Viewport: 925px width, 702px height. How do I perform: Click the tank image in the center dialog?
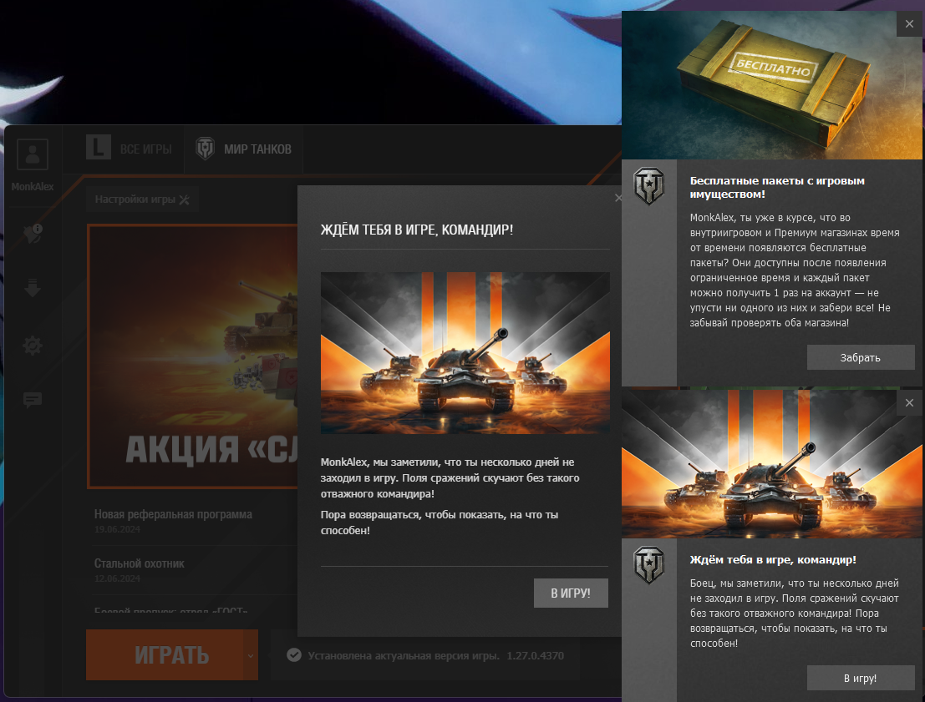[x=465, y=353]
